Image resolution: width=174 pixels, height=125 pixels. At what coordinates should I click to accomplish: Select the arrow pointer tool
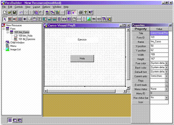5,19
